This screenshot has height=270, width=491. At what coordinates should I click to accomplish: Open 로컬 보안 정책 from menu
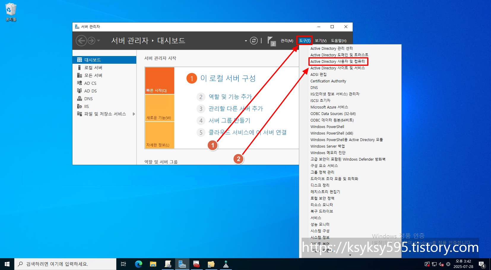[322, 198]
